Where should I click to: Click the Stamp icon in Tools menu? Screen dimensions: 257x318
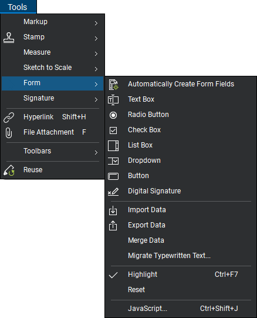tap(9, 38)
